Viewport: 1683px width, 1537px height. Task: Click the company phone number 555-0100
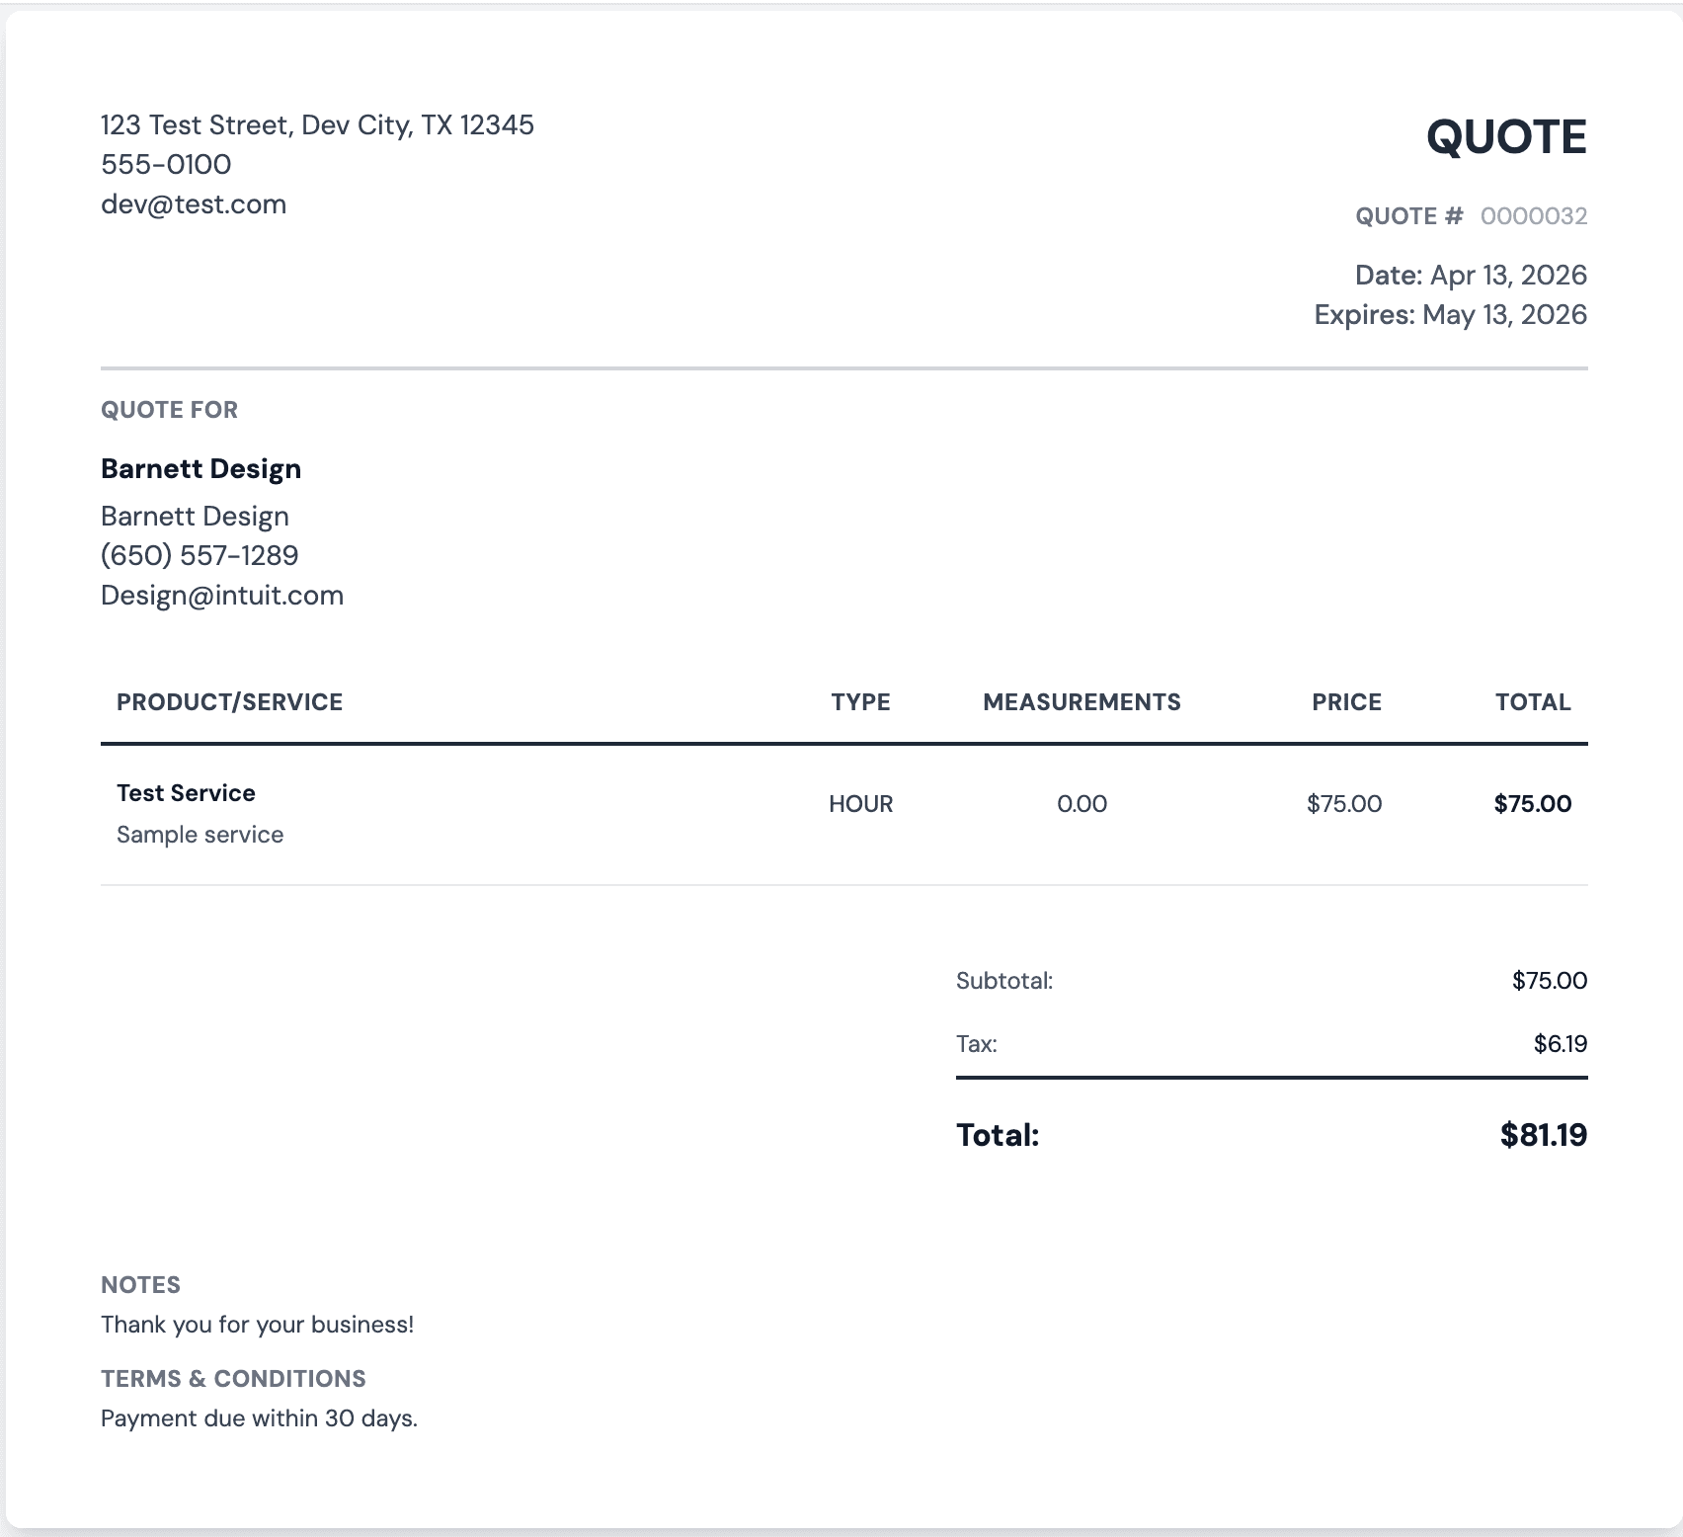(166, 165)
